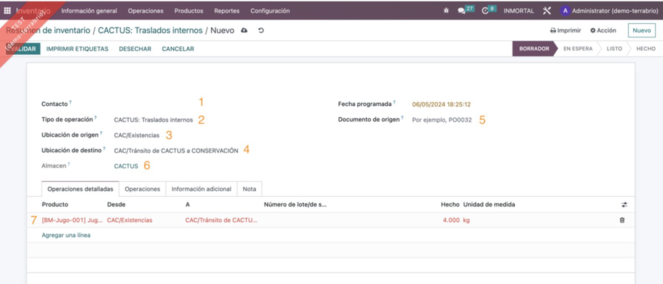This screenshot has height=284, width=663.
Task: Click the Producto column header
Action: pyautogui.click(x=55, y=204)
